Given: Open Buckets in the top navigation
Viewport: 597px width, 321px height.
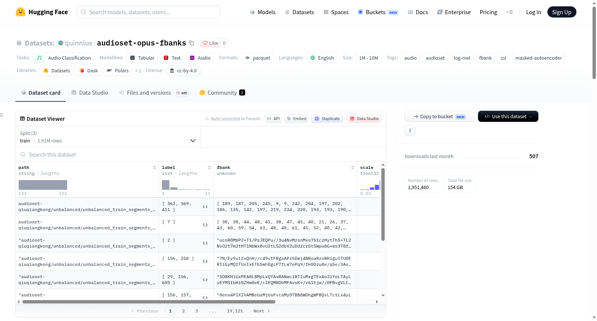Looking at the screenshot, I should pyautogui.click(x=378, y=12).
